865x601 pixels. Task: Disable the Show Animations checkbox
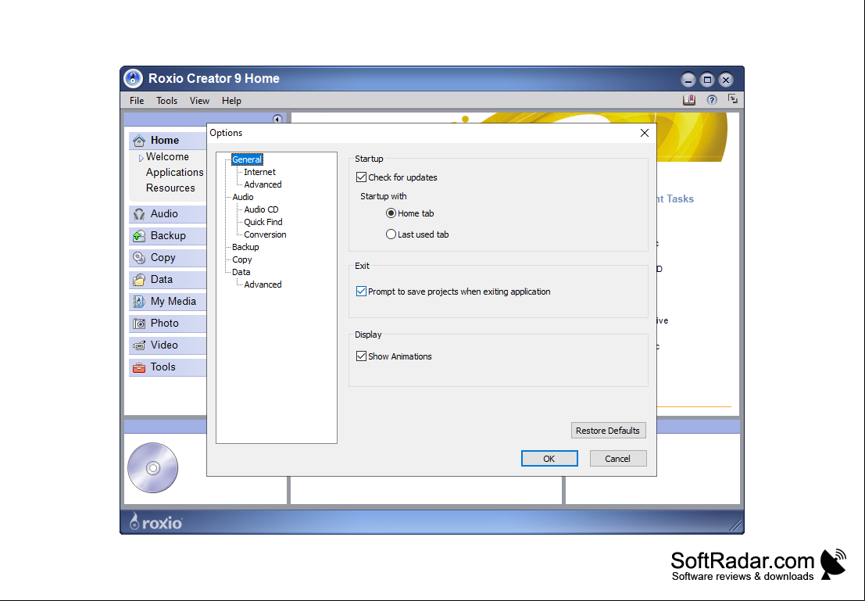click(x=361, y=356)
